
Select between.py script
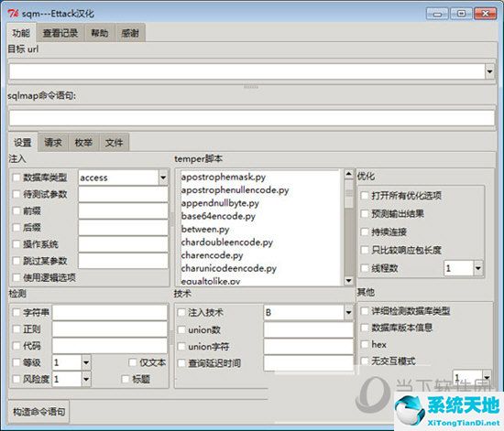click(205, 229)
